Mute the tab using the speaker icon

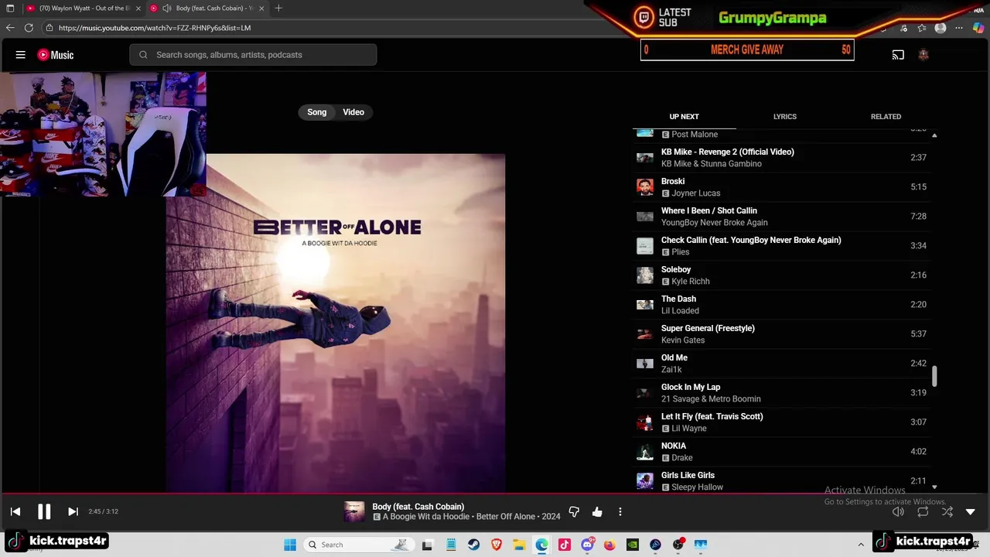click(x=166, y=8)
